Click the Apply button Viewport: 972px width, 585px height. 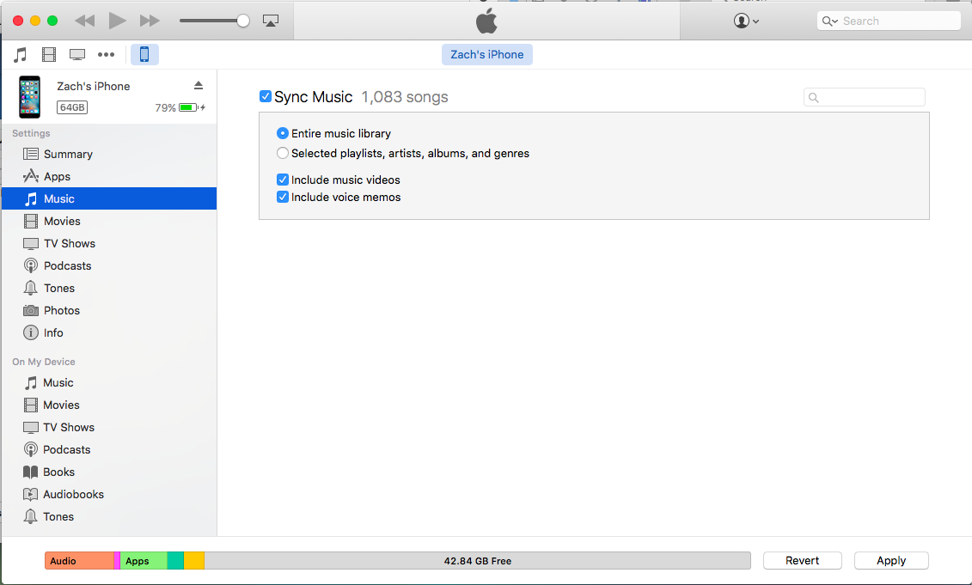[x=891, y=560]
